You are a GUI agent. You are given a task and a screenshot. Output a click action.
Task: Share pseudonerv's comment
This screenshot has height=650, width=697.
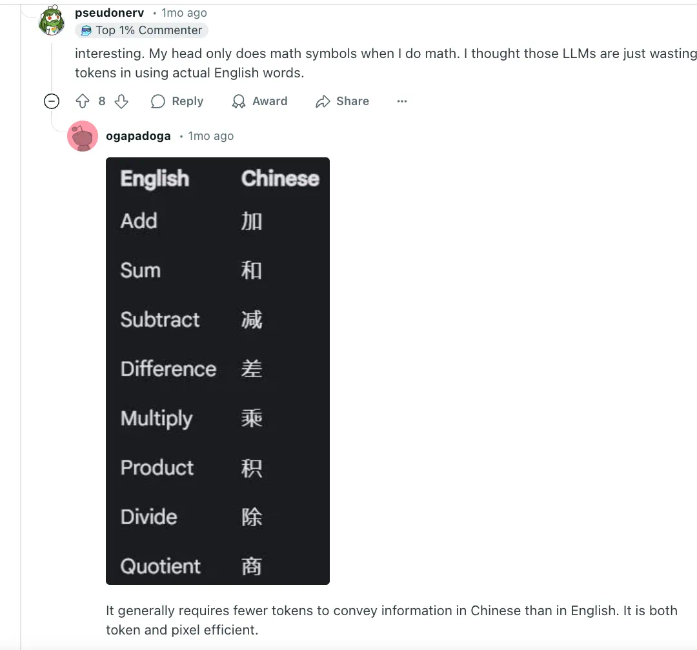pyautogui.click(x=342, y=101)
